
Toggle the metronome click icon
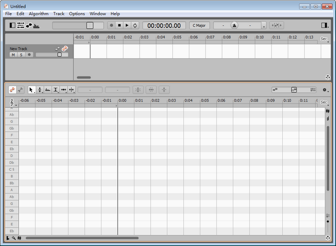point(234,25)
